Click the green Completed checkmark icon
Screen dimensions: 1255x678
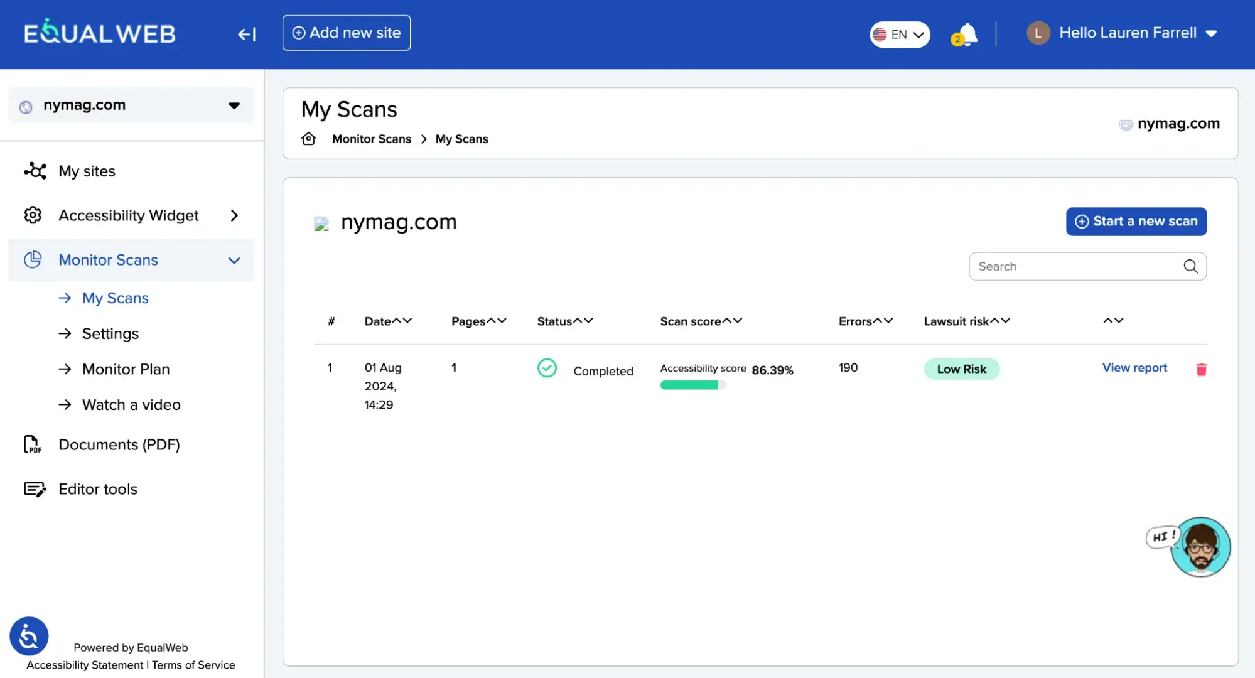click(547, 368)
